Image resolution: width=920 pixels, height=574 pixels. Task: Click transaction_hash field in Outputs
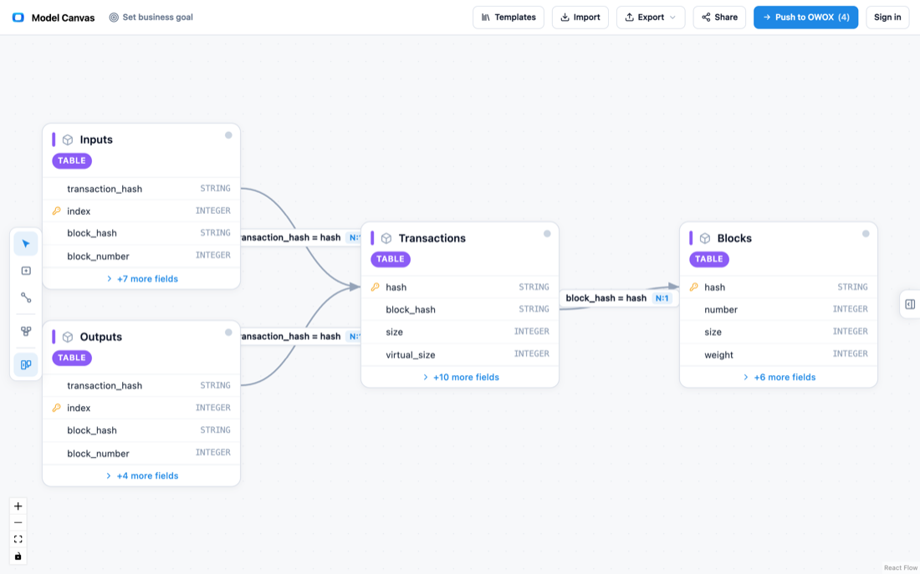pyautogui.click(x=141, y=385)
